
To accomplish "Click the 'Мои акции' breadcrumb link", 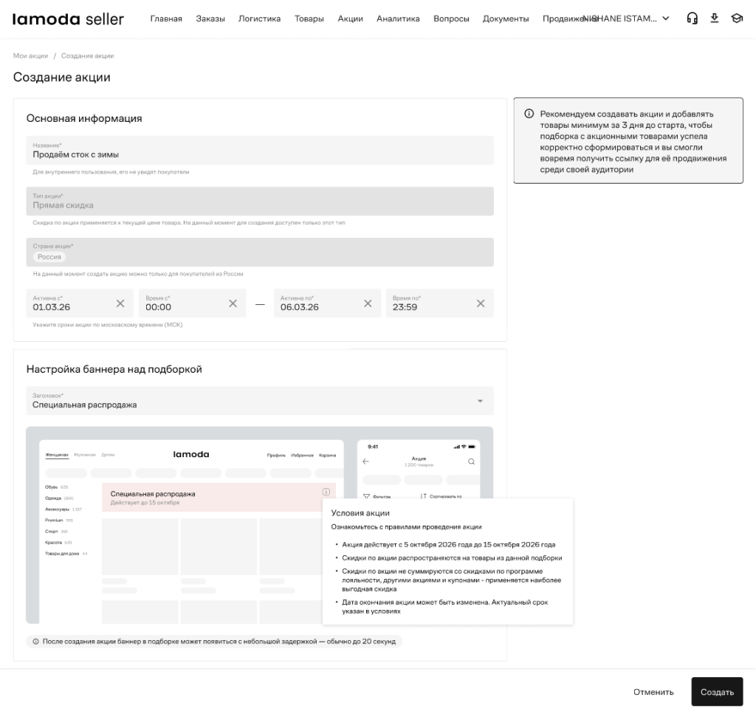I will (x=30, y=56).
